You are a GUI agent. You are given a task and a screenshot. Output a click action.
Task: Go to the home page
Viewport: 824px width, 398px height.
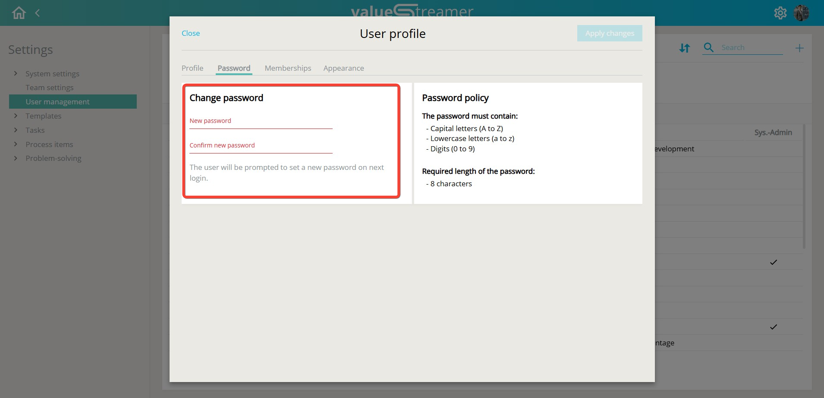click(x=18, y=13)
